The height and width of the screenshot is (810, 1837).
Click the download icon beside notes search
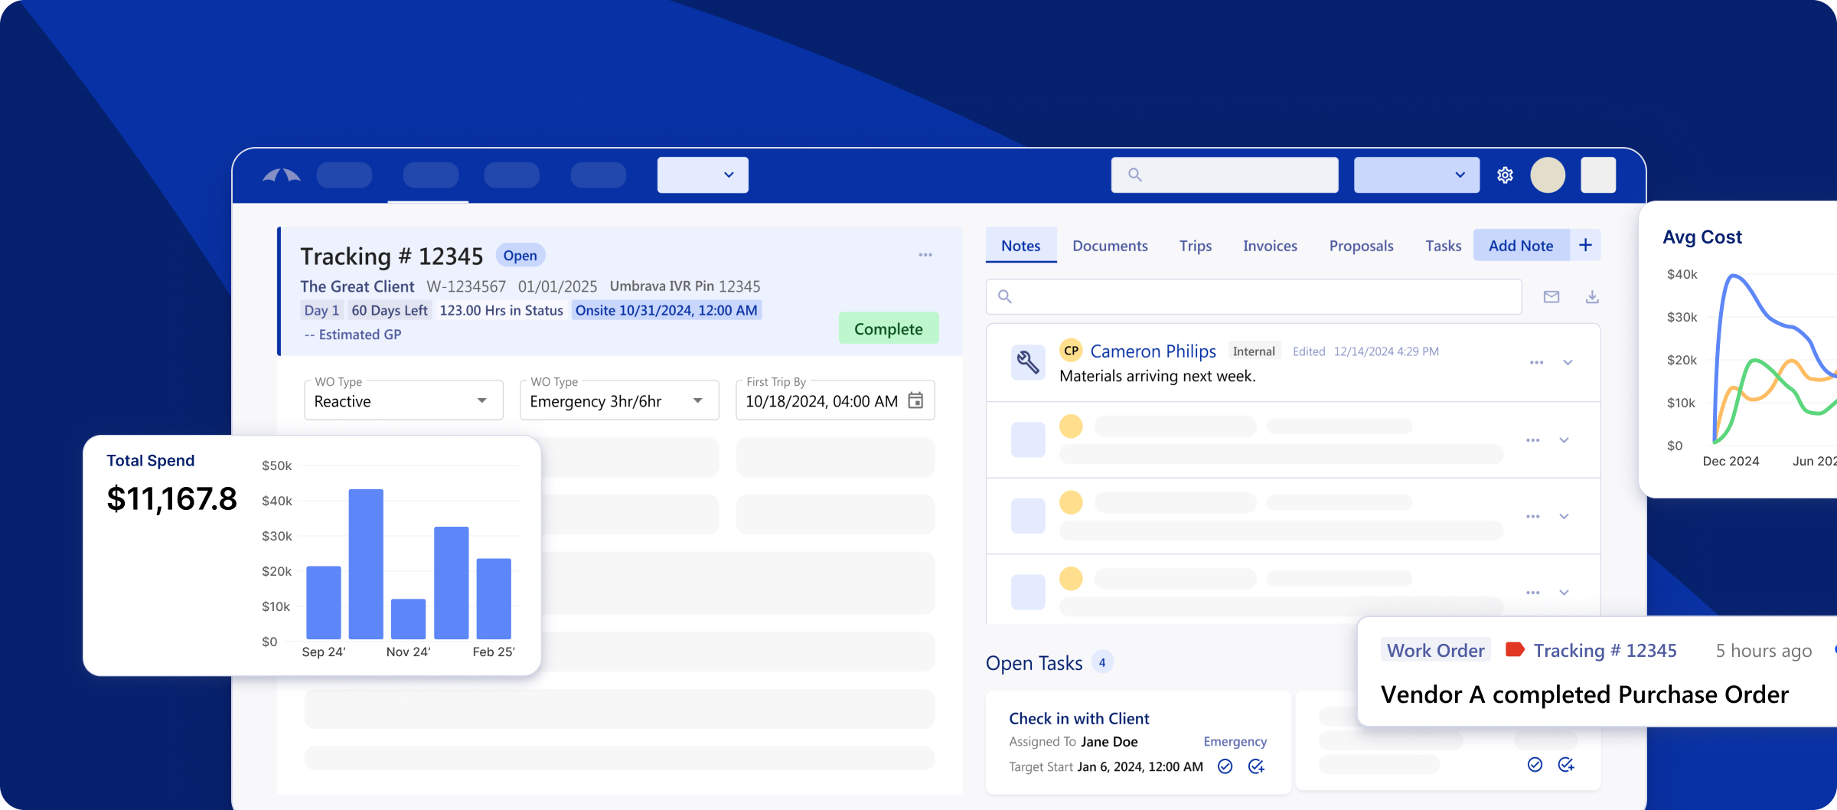pos(1592,297)
